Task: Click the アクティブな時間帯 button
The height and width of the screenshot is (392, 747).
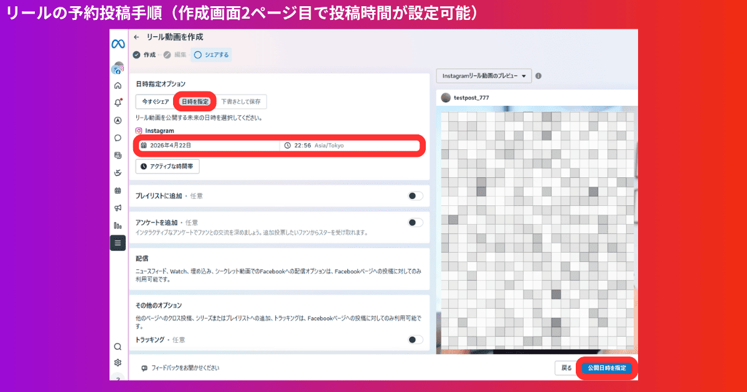Action: click(167, 166)
